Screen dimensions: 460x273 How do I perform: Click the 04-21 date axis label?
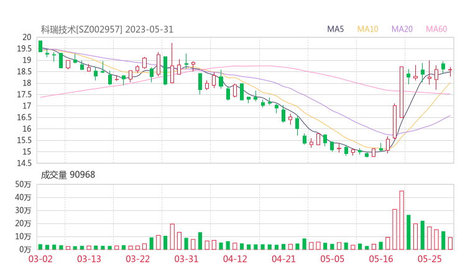283,259
